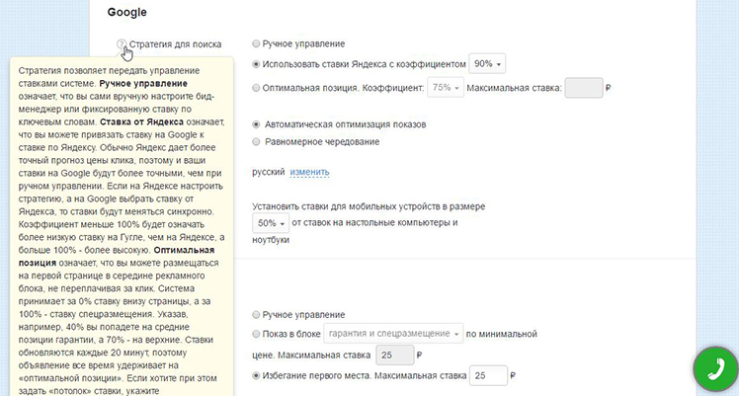Image resolution: width=739 pixels, height=396 pixels.
Task: Click the green phone call icon
Action: (x=715, y=369)
